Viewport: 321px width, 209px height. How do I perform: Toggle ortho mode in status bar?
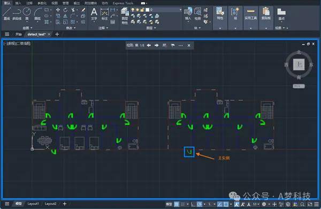point(193,204)
